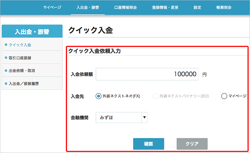Click bullet icon beside 出金依頼・取消

point(6,70)
